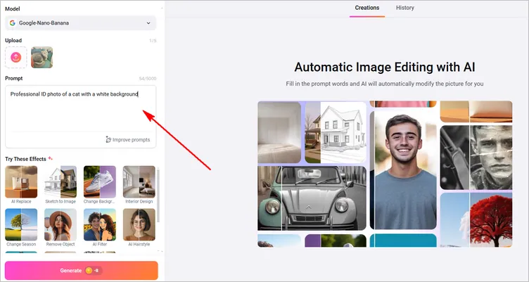Click the Upload label text
529x282 pixels.
point(13,41)
